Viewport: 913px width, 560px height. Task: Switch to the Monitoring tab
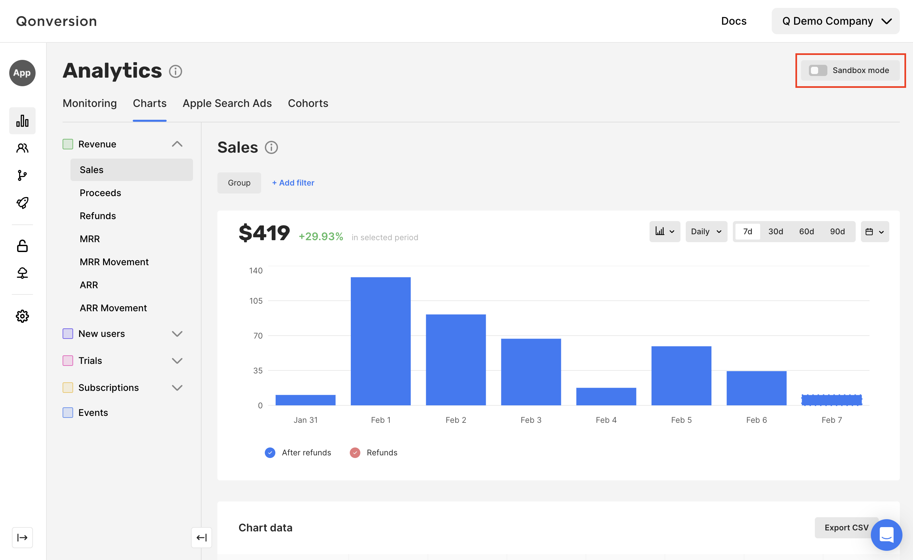(x=89, y=103)
